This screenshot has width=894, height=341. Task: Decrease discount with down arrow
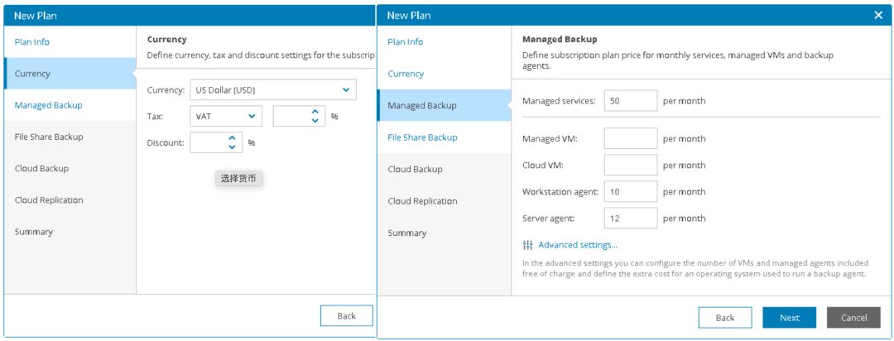(232, 147)
